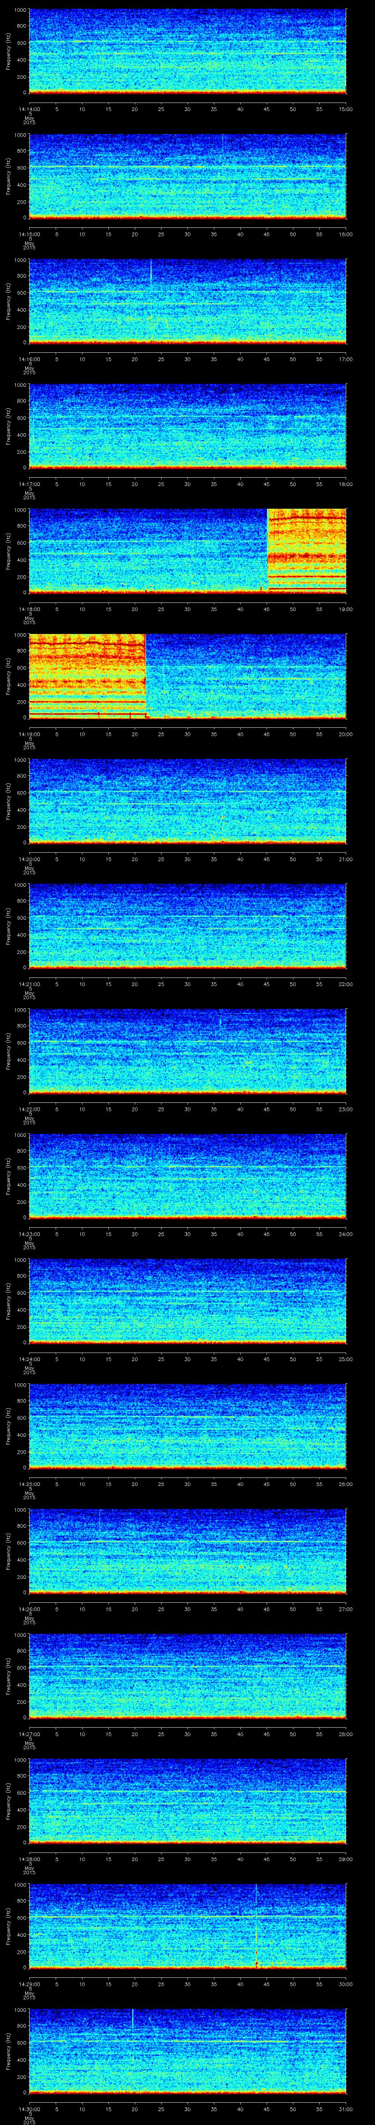Screen dimensions: 375x2125
Task: Click the 14:25:00 time label
Action: (x=29, y=1483)
